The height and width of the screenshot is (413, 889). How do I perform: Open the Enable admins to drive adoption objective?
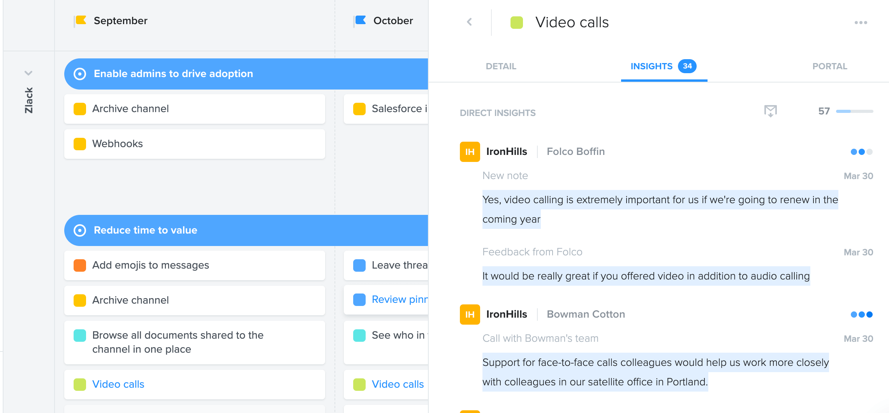point(246,74)
